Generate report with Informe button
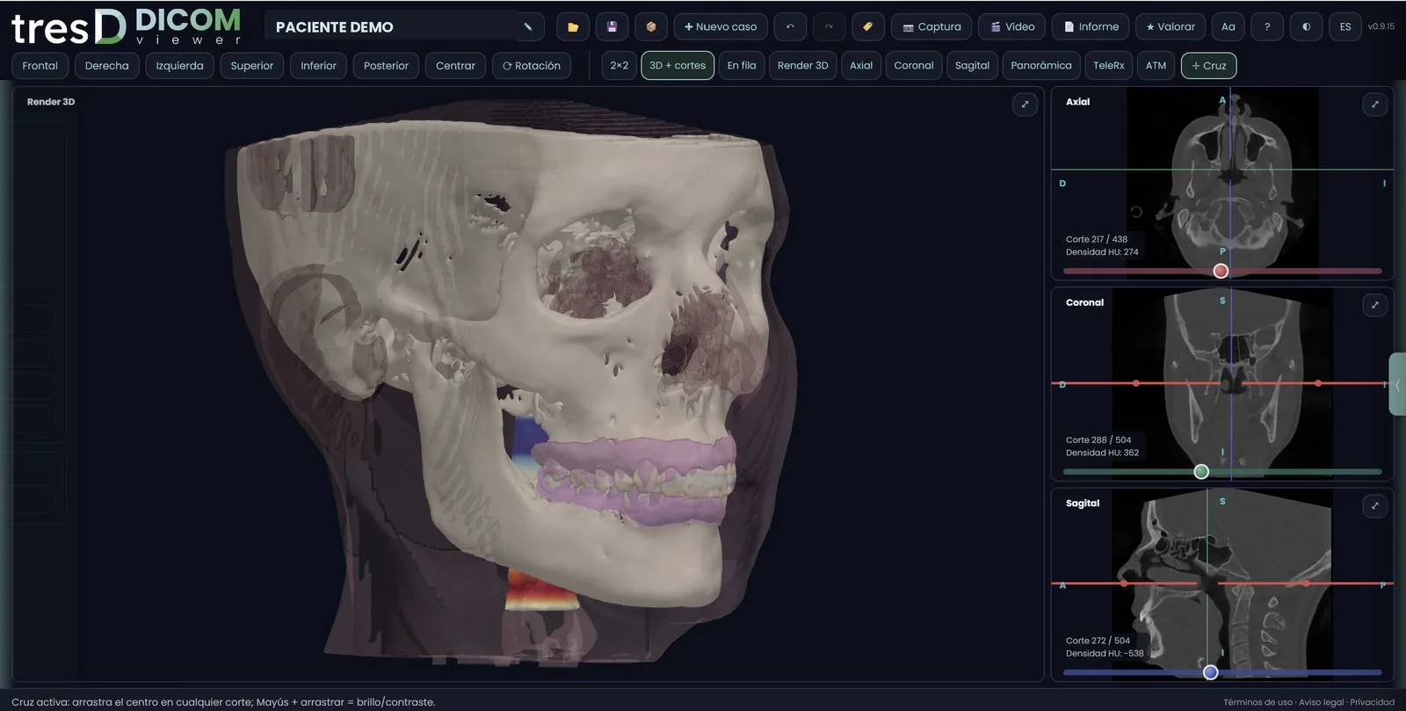 pos(1091,26)
